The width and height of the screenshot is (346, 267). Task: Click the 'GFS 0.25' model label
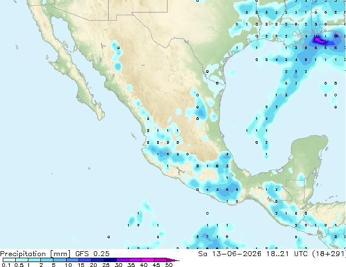(92, 254)
